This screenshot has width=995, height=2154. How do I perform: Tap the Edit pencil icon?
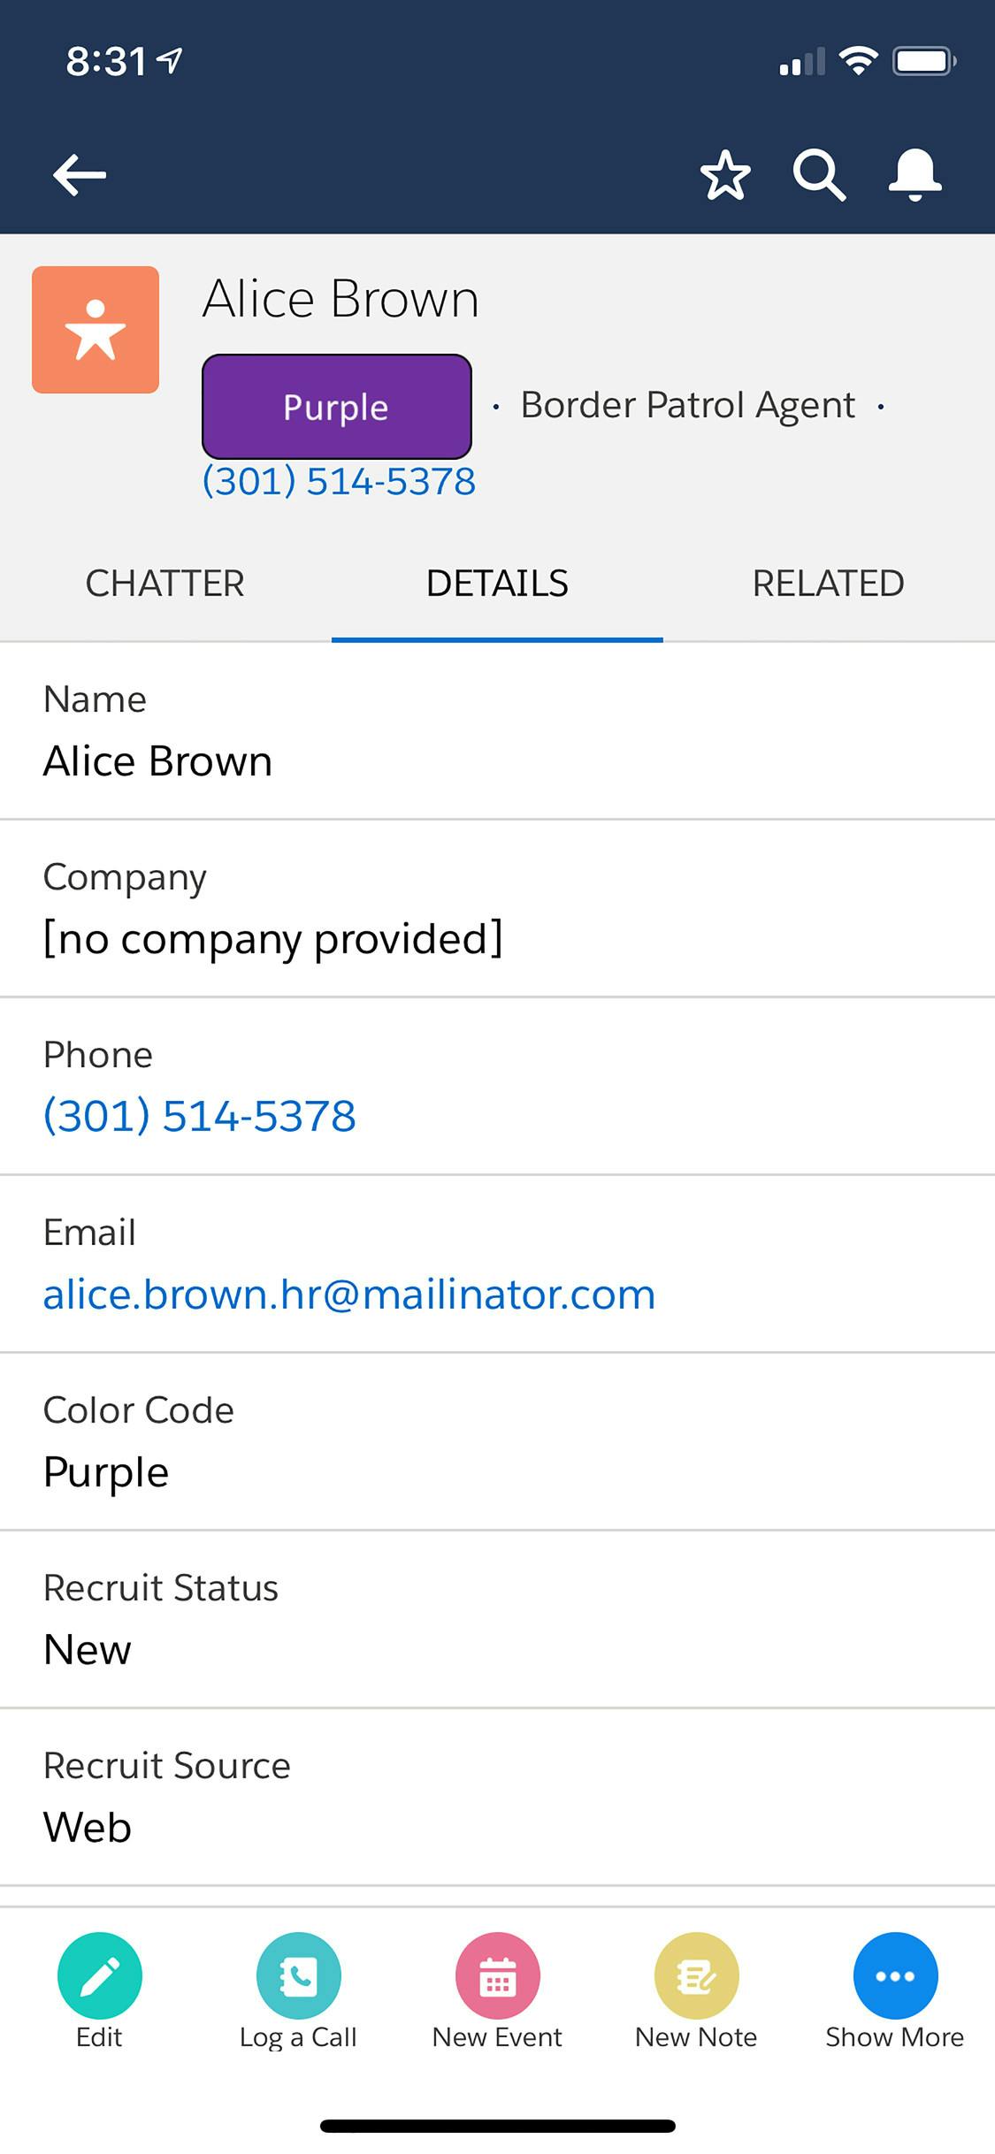100,1976
